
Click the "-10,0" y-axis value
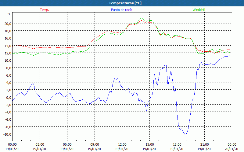(7, 134)
